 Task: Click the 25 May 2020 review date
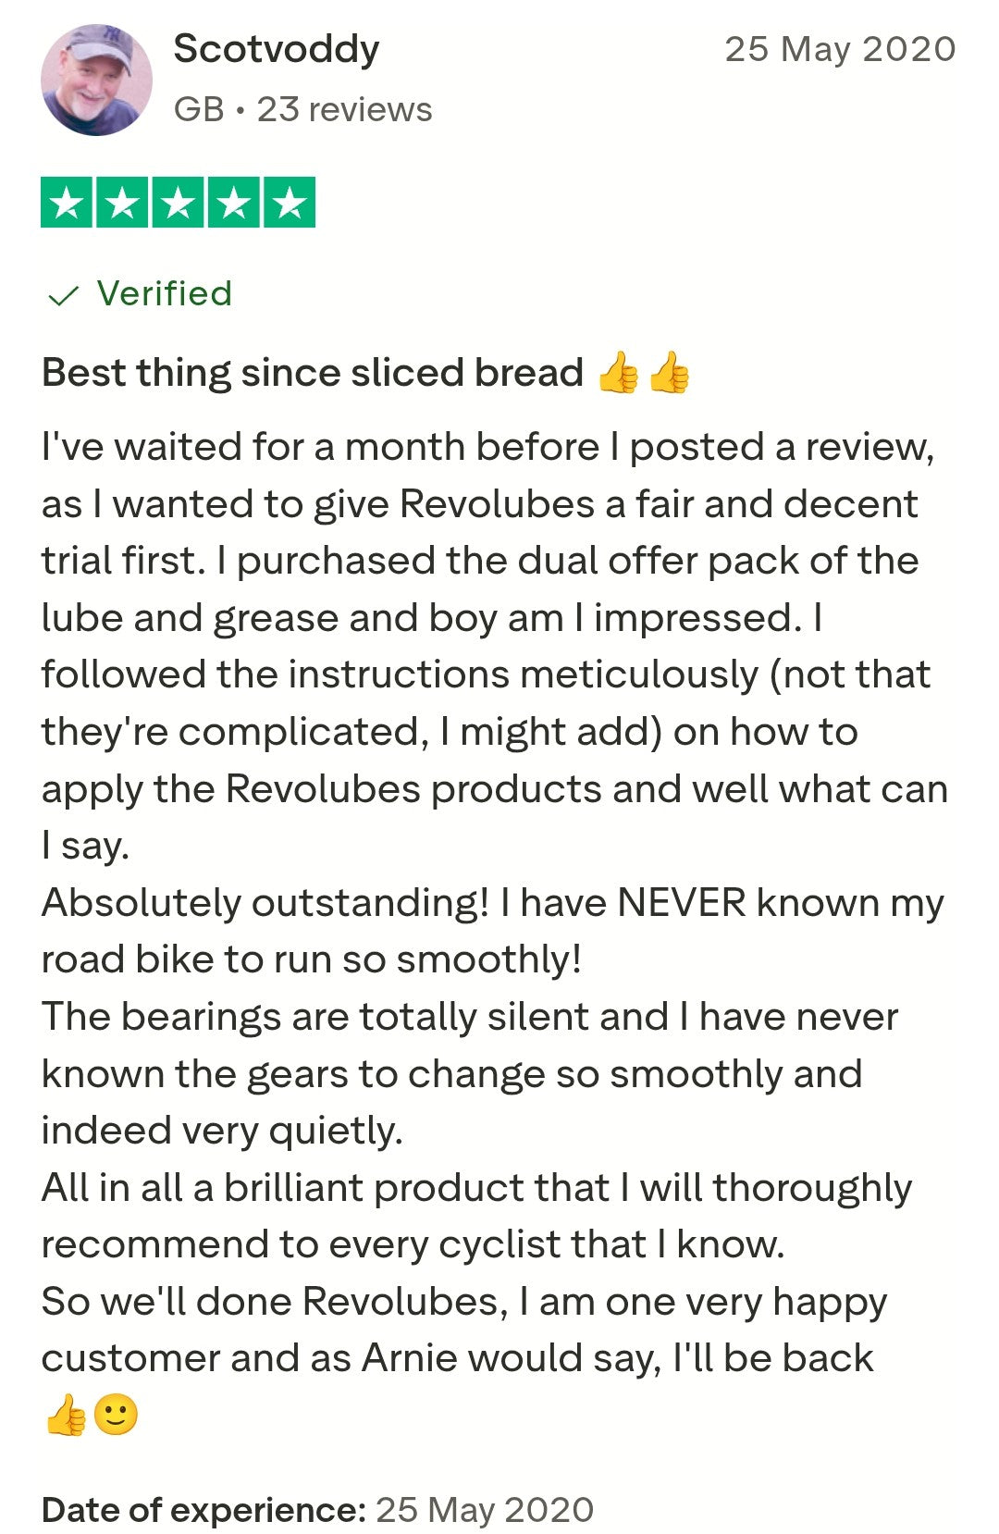pyautogui.click(x=840, y=49)
